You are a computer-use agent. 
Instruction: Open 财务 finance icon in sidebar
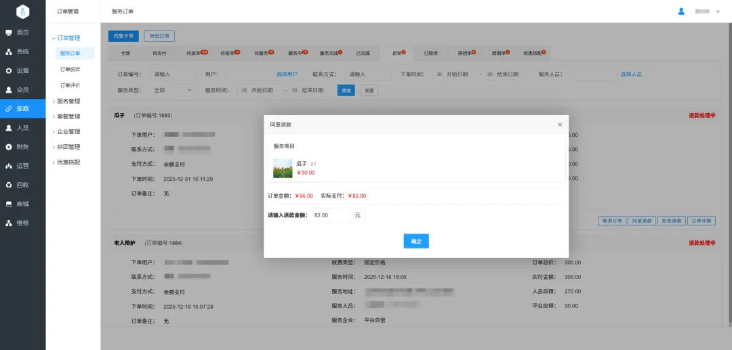tap(9, 146)
